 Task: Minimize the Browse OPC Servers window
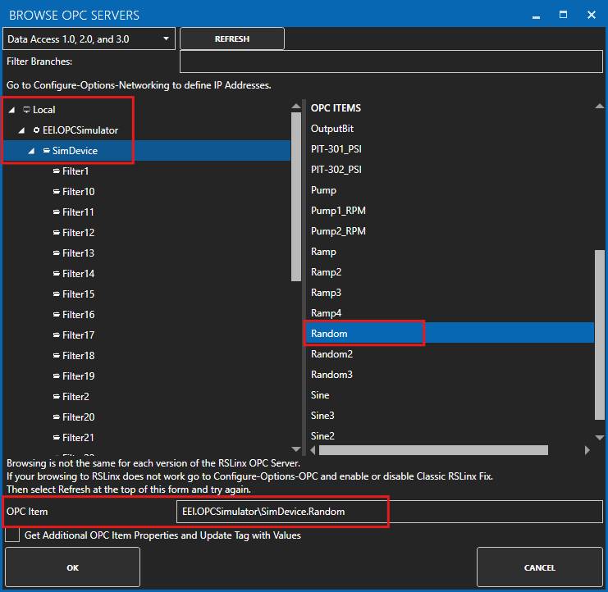536,16
